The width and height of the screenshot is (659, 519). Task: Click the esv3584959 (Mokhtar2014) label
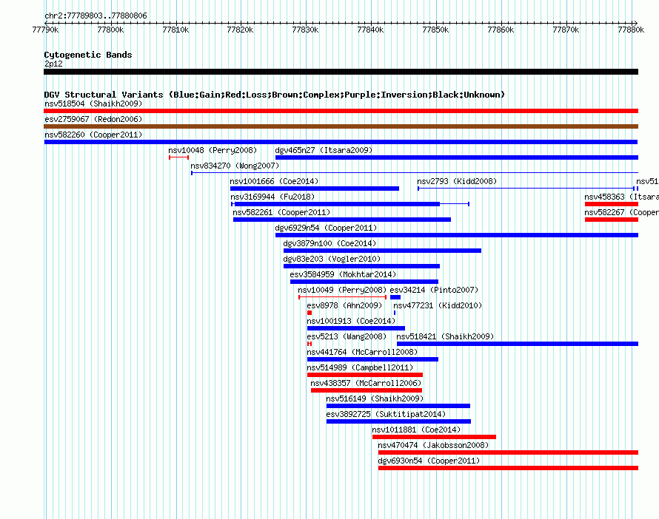(x=343, y=274)
